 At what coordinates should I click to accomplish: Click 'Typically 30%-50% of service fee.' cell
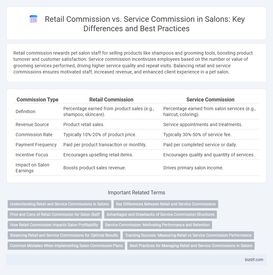coord(210,135)
